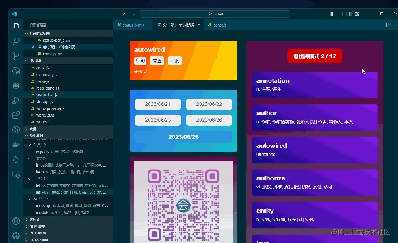Click the Docker whale icon in sidebar
Image resolution: width=398 pixels, height=243 pixels.
[15, 145]
